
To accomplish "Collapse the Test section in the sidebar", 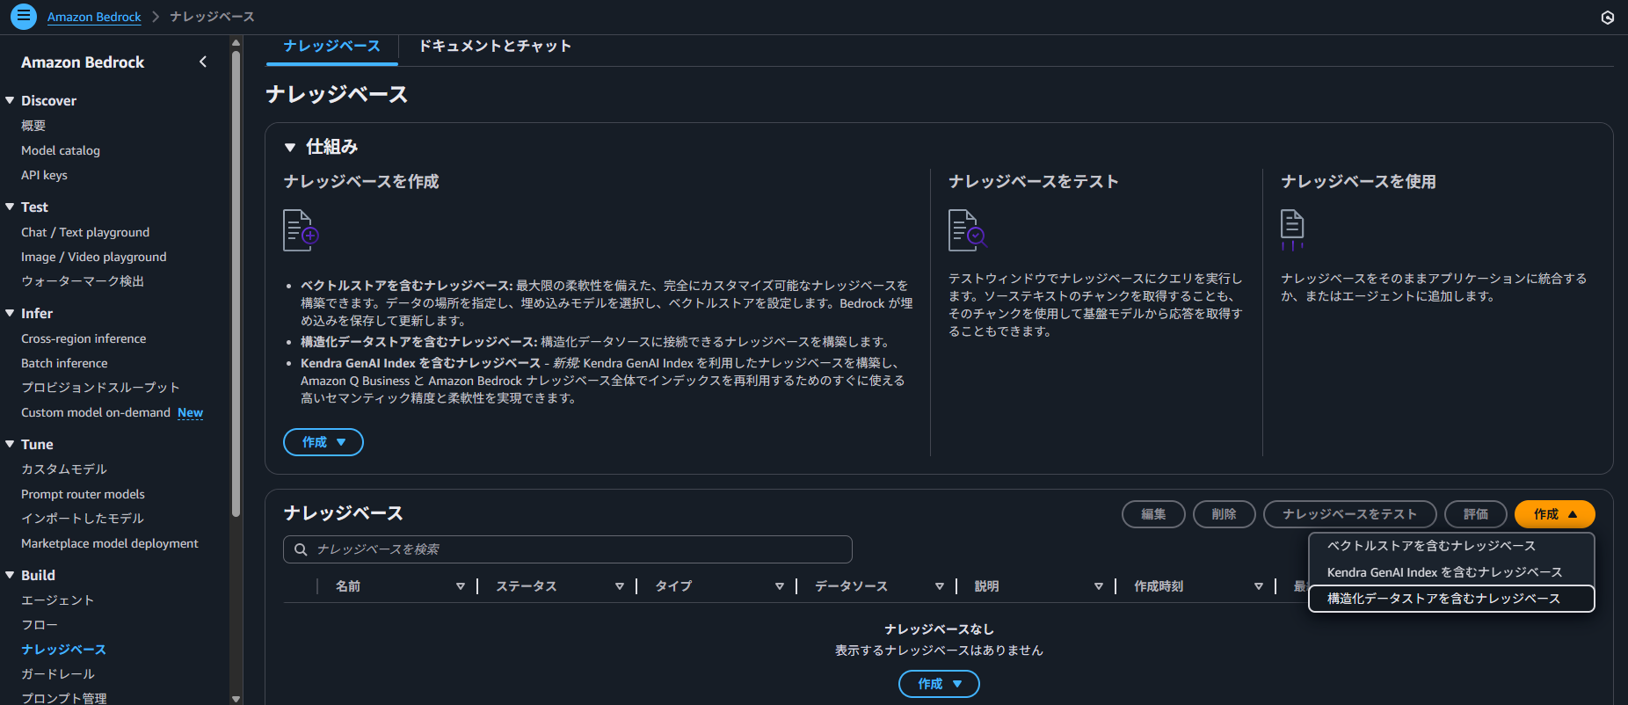I will 10,207.
